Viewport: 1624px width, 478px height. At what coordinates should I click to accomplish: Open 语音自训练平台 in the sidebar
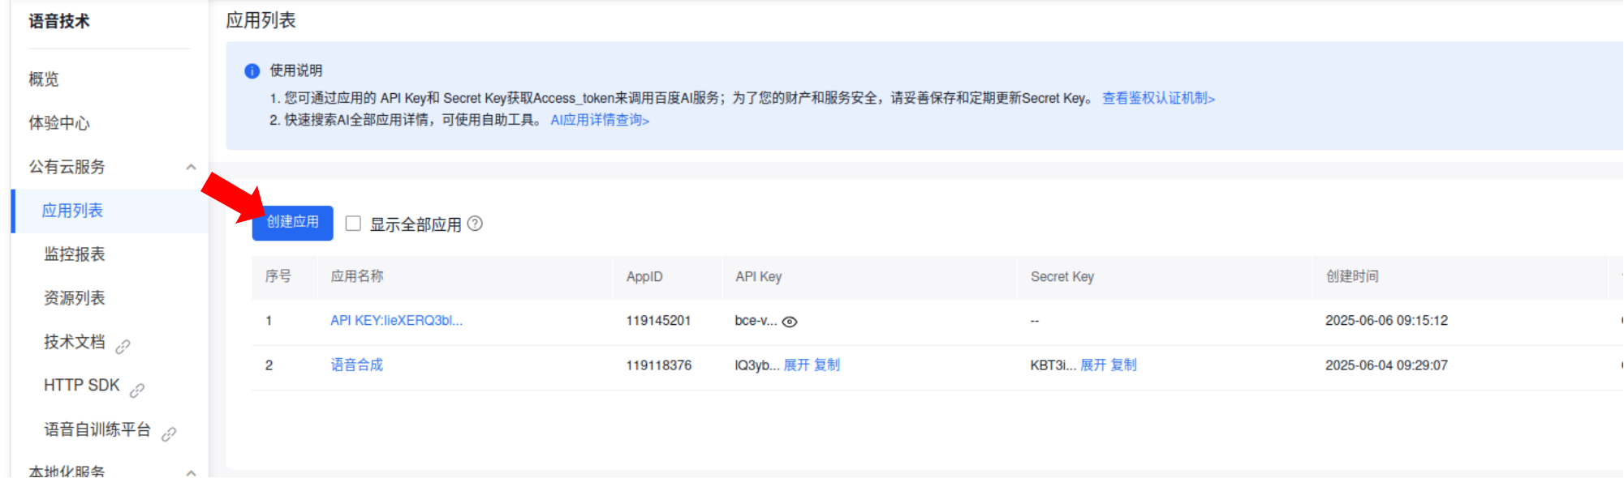[x=97, y=429]
